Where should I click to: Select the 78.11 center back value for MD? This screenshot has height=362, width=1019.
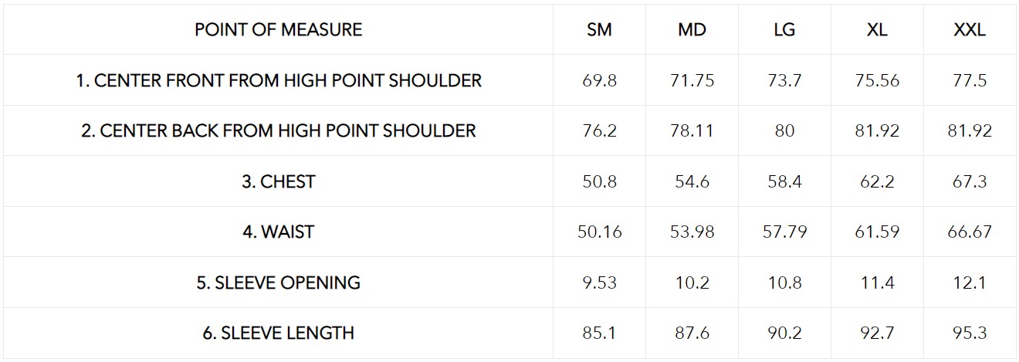pyautogui.click(x=692, y=130)
